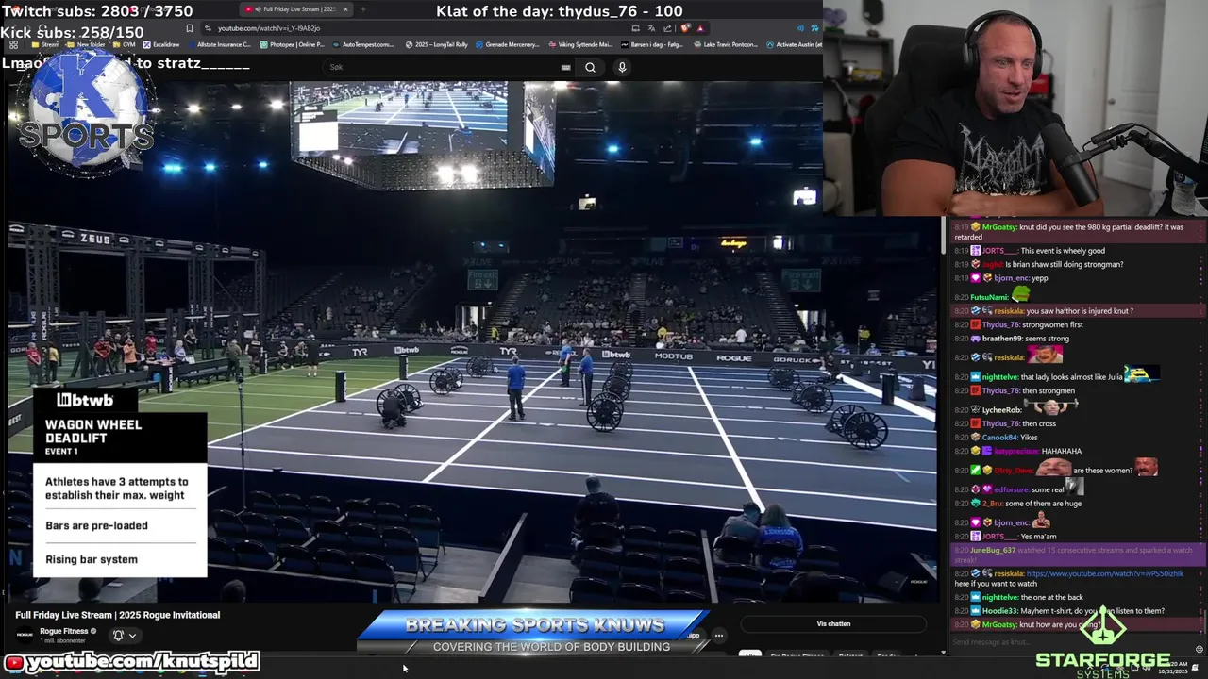
Task: Click the video title Full Friday Live Stream
Action: 118,615
